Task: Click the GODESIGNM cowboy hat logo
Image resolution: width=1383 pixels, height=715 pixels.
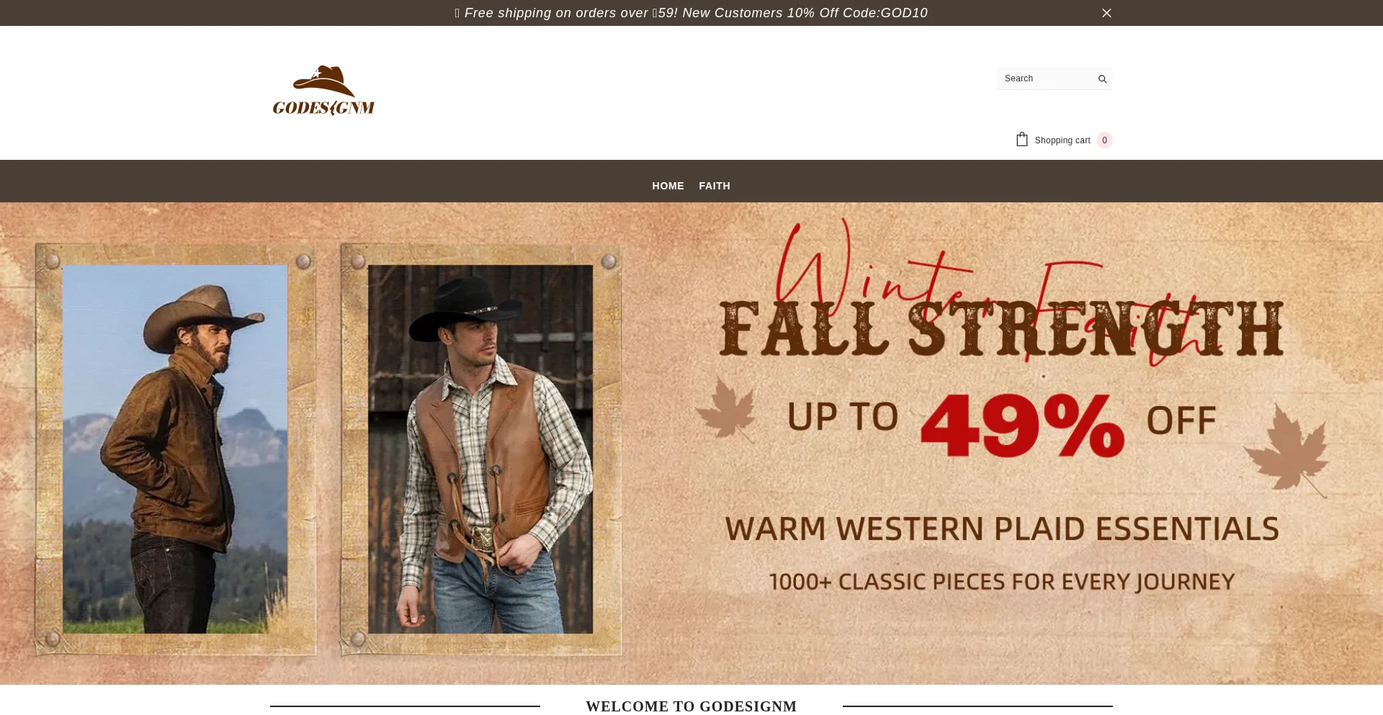Action: click(323, 91)
